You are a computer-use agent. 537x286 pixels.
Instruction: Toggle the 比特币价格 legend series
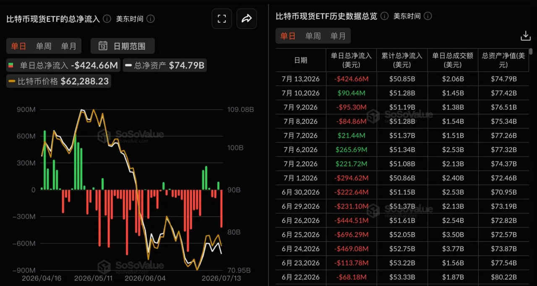[59, 81]
